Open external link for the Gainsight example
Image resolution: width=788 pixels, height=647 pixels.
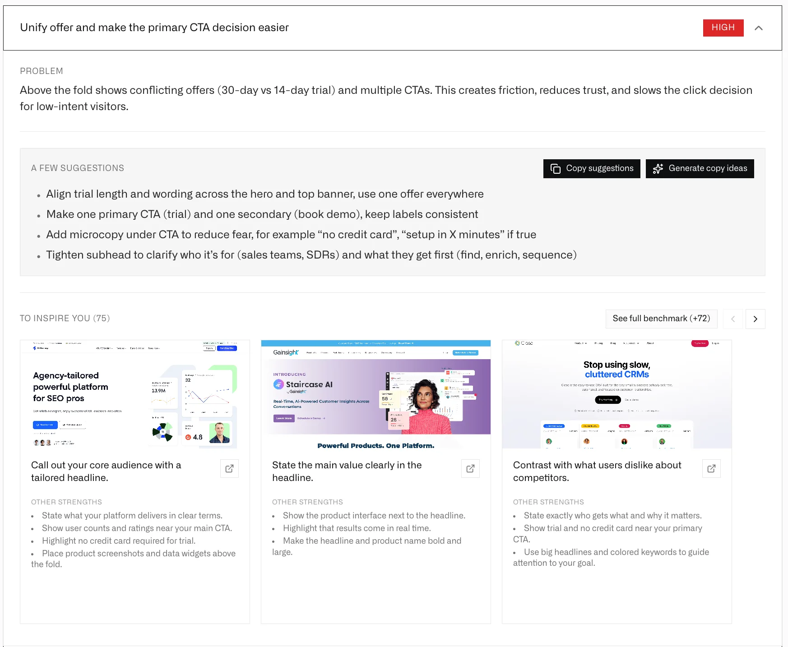[470, 469]
